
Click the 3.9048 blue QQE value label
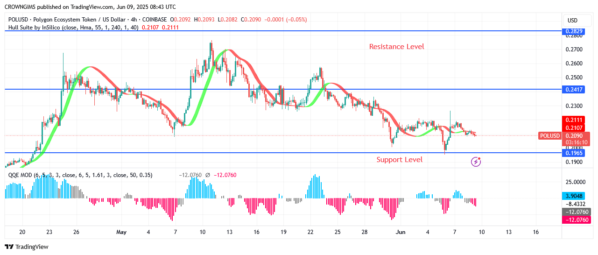pyautogui.click(x=574, y=196)
